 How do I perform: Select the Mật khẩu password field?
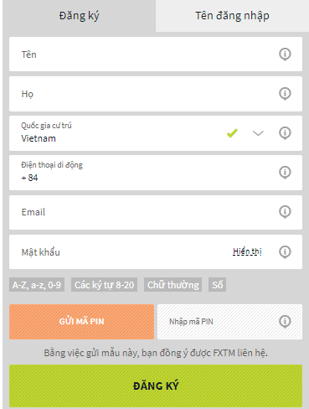(x=156, y=251)
